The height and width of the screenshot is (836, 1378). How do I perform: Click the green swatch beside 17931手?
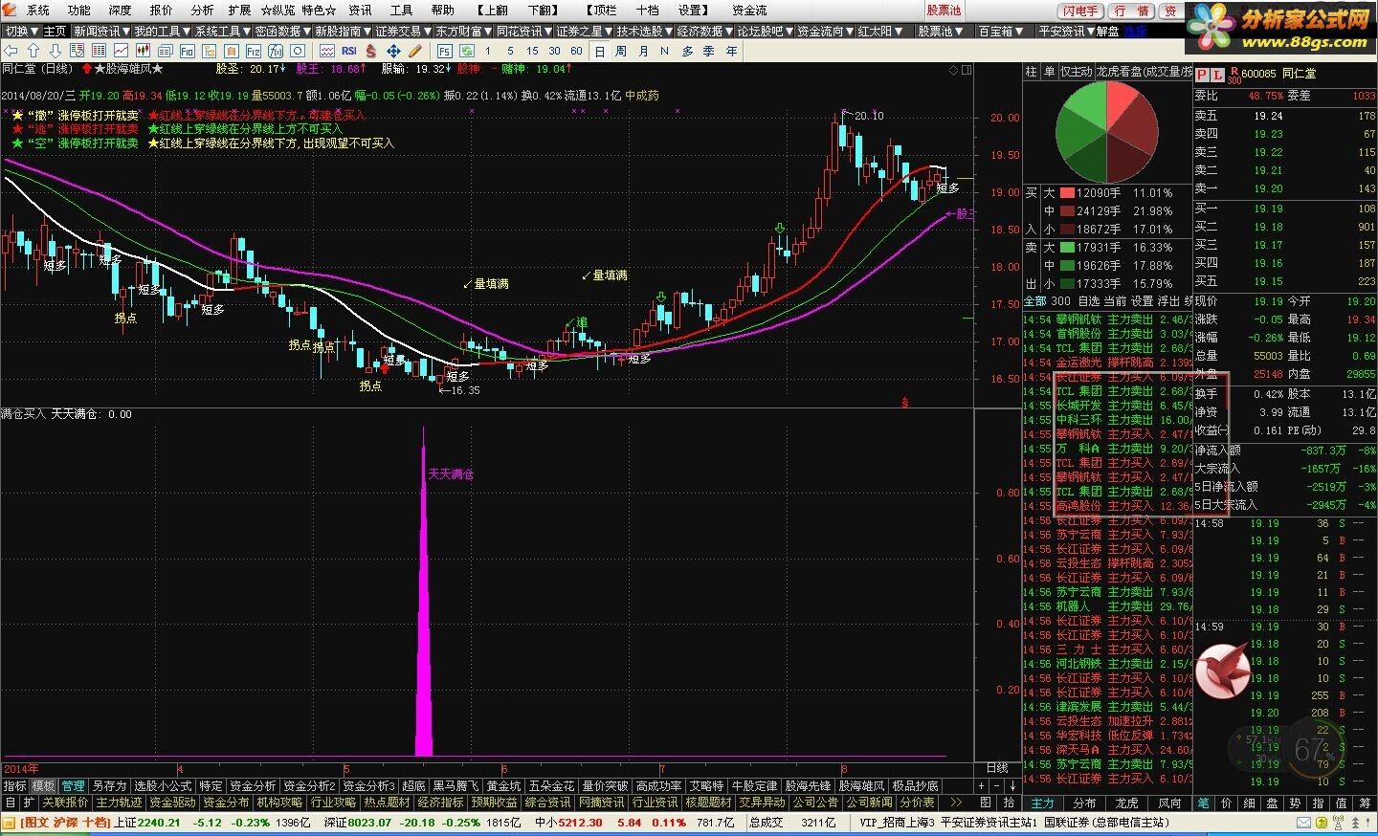pyautogui.click(x=1067, y=247)
